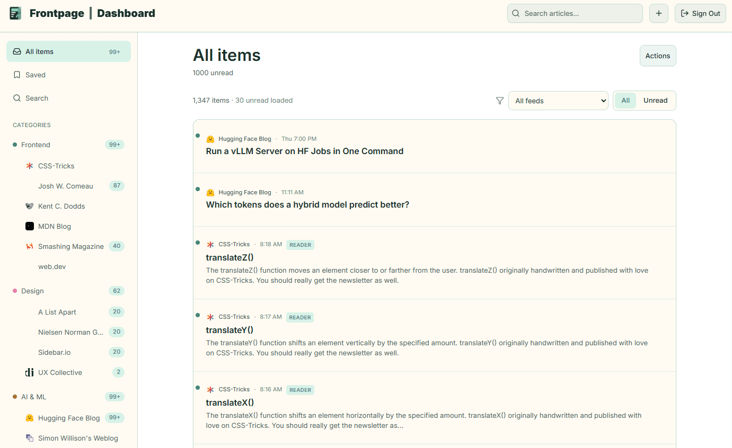This screenshot has width=732, height=448.
Task: Click Simon Willison's Weblog feed icon
Action: (x=30, y=438)
